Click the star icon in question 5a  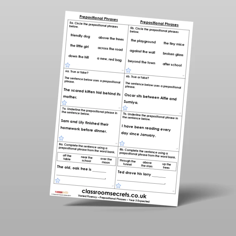pos(68,65)
